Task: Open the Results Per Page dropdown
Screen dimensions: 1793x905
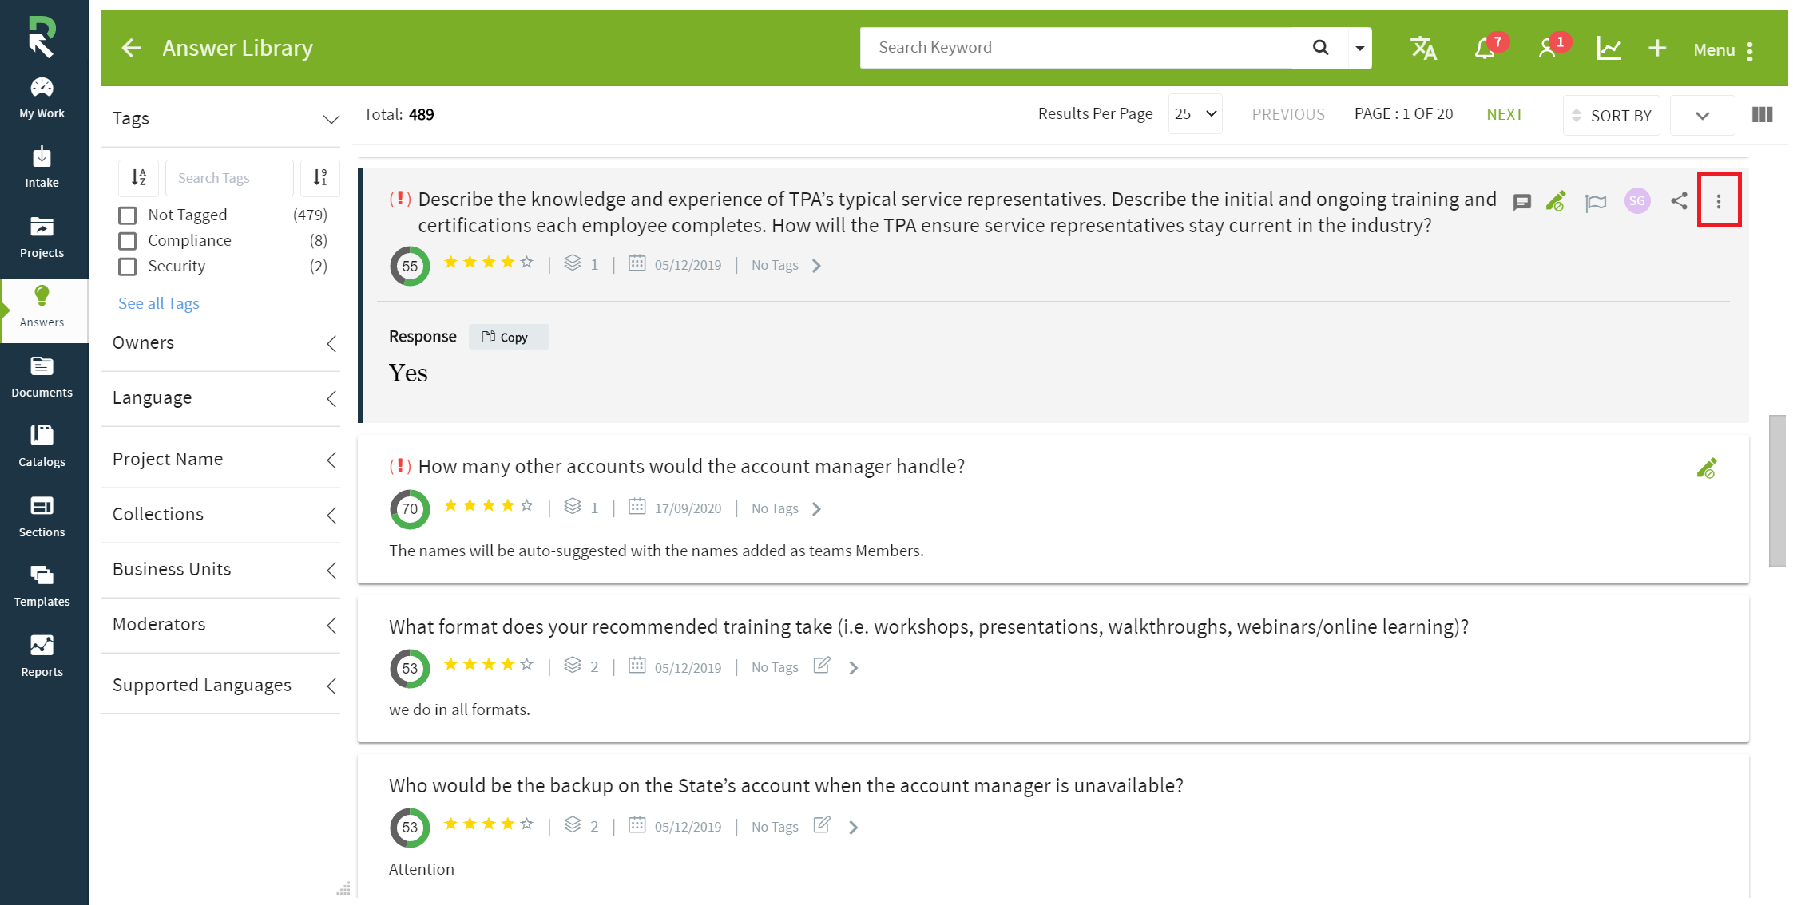Action: point(1195,114)
